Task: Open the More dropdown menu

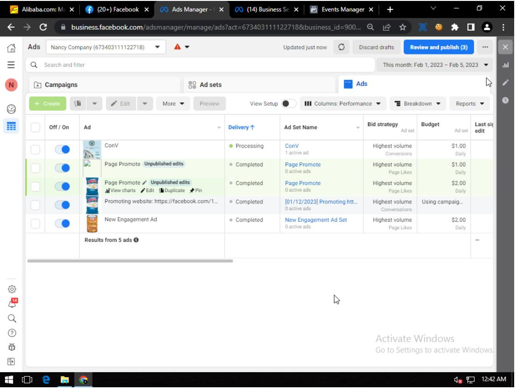Action: coord(174,104)
